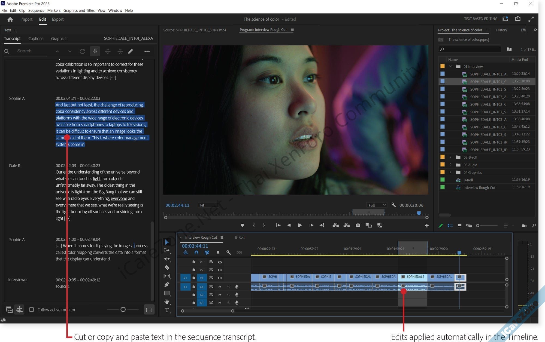Switch to the Export workspace
545x342 pixels.
57,19
